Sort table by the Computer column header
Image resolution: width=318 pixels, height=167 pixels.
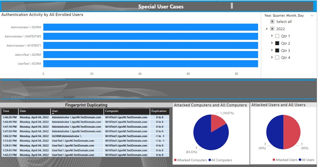pyautogui.click(x=126, y=111)
